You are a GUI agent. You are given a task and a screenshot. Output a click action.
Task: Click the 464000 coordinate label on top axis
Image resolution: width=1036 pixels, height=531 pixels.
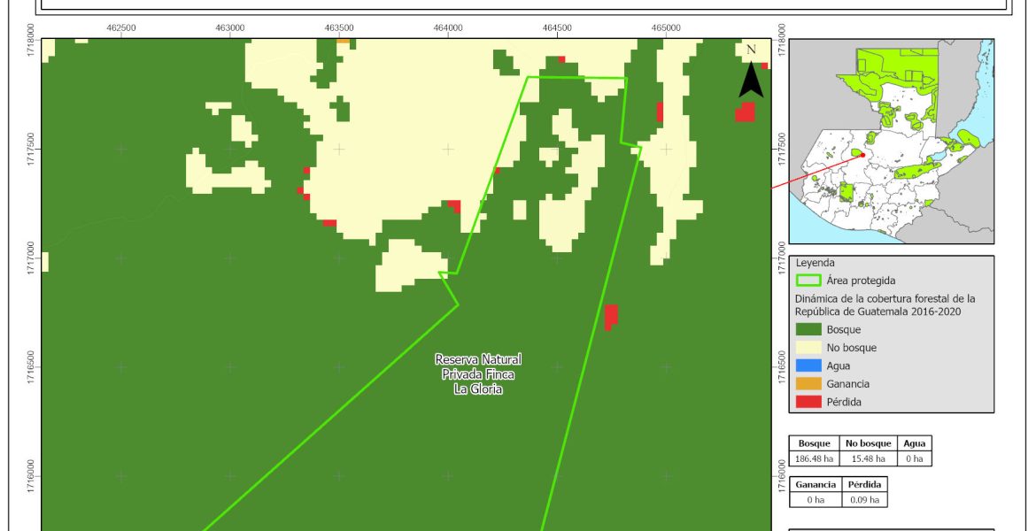pos(448,28)
